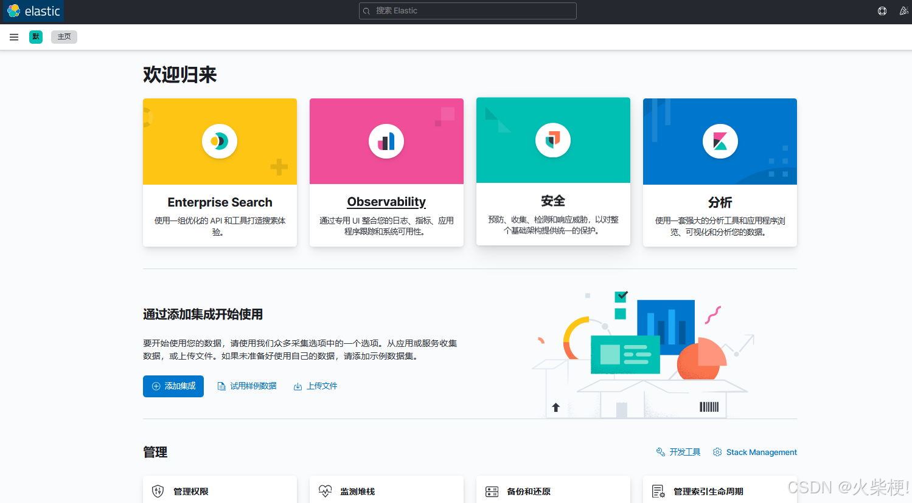Open the 安全 shield logo icon
Image resolution: width=912 pixels, height=503 pixels.
click(x=553, y=140)
